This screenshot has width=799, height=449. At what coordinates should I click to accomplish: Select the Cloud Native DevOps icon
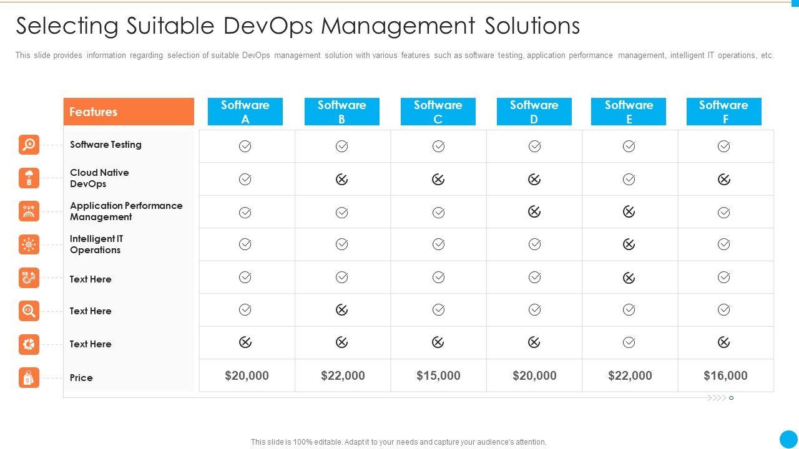tap(29, 178)
